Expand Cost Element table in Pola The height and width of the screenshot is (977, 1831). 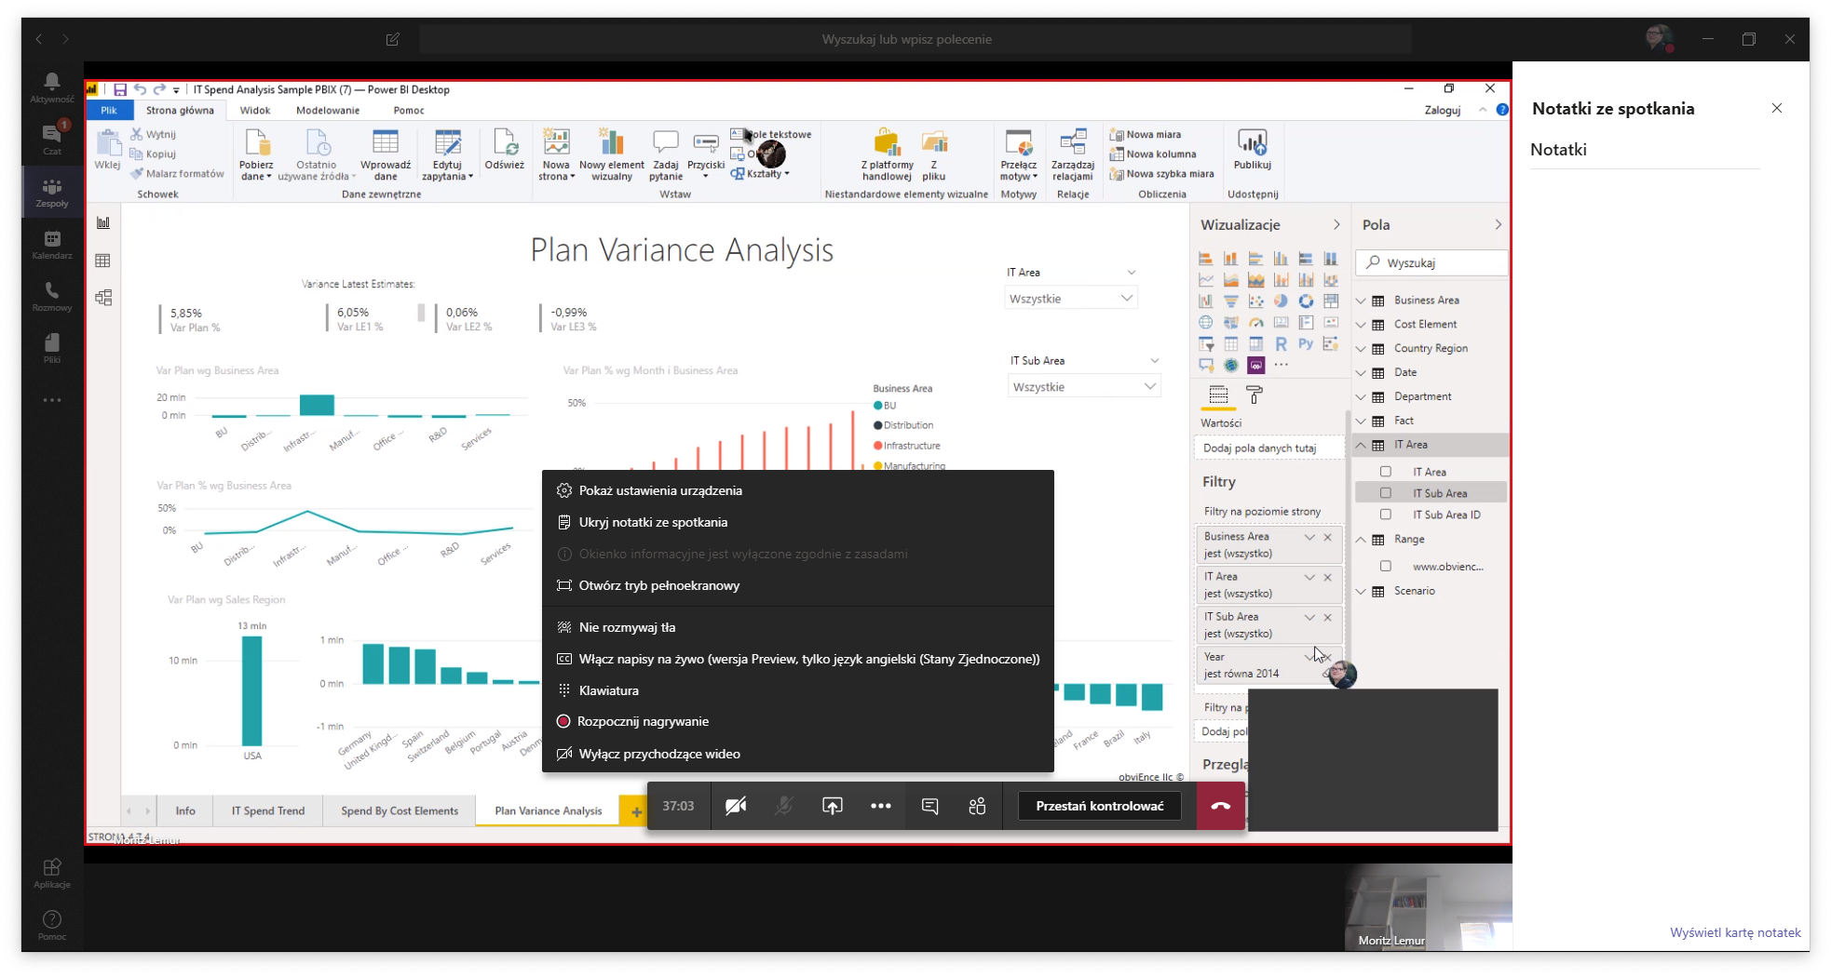coord(1361,325)
